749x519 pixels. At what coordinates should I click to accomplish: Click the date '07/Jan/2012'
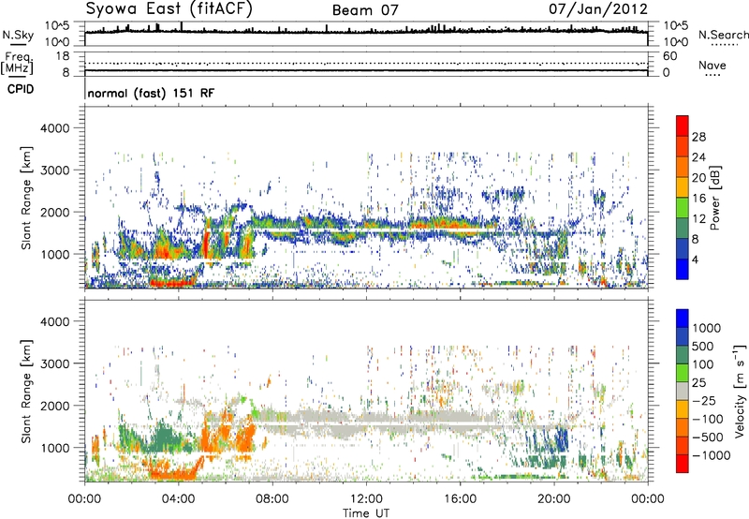click(598, 8)
